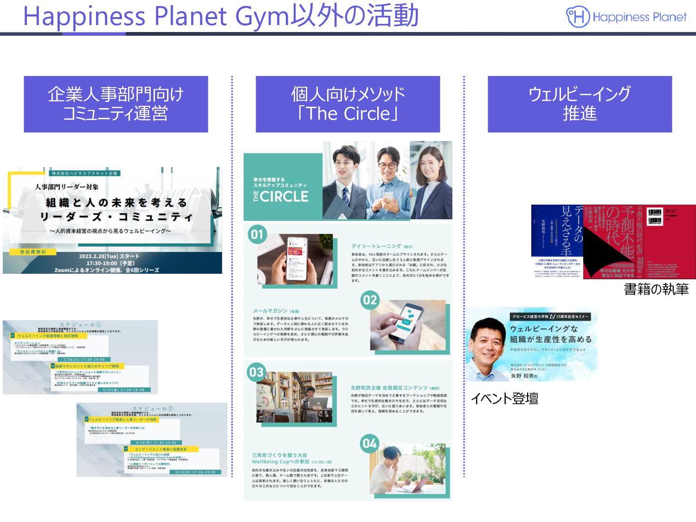Click the blue 'データの見えざる手' book cover
Viewport: 696px width, 522px height.
click(x=557, y=242)
